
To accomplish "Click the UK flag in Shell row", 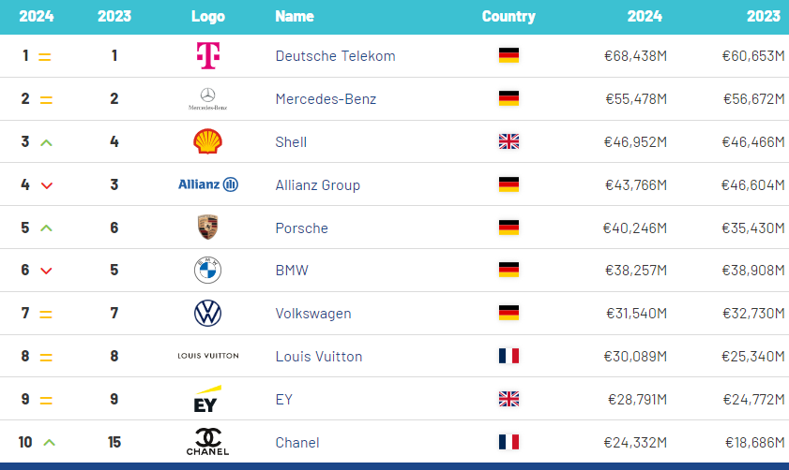I will 508,141.
